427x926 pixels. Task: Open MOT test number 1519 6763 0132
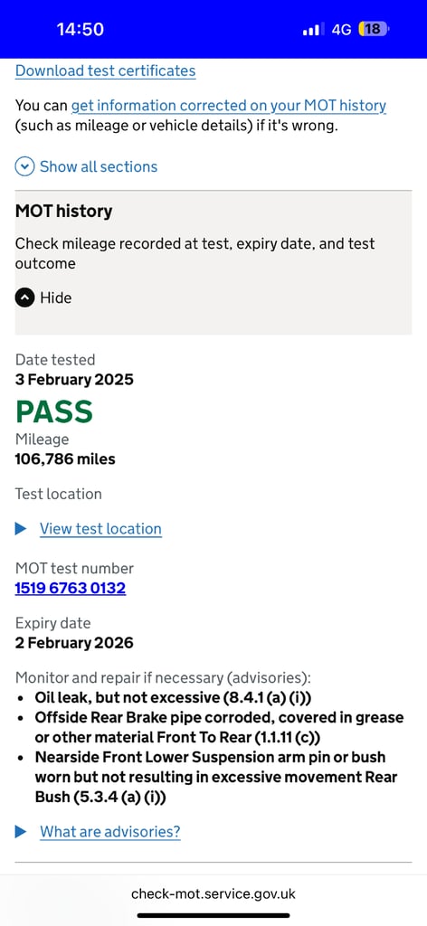pyautogui.click(x=71, y=588)
